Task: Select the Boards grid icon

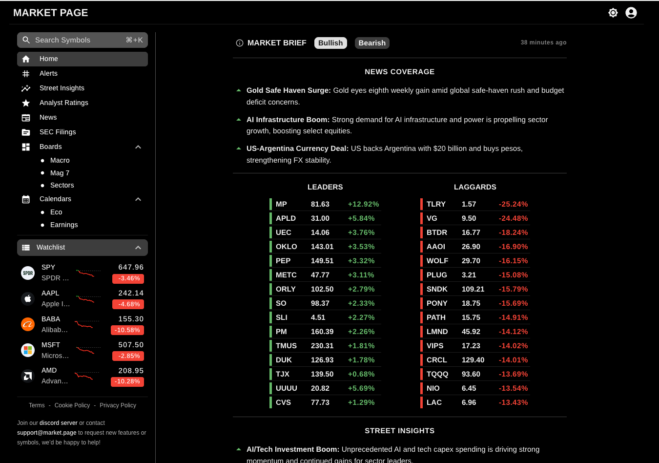Action: point(26,147)
